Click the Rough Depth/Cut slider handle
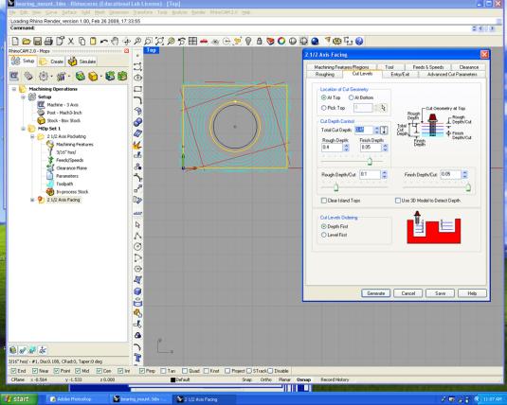507x405 pixels. click(x=336, y=187)
